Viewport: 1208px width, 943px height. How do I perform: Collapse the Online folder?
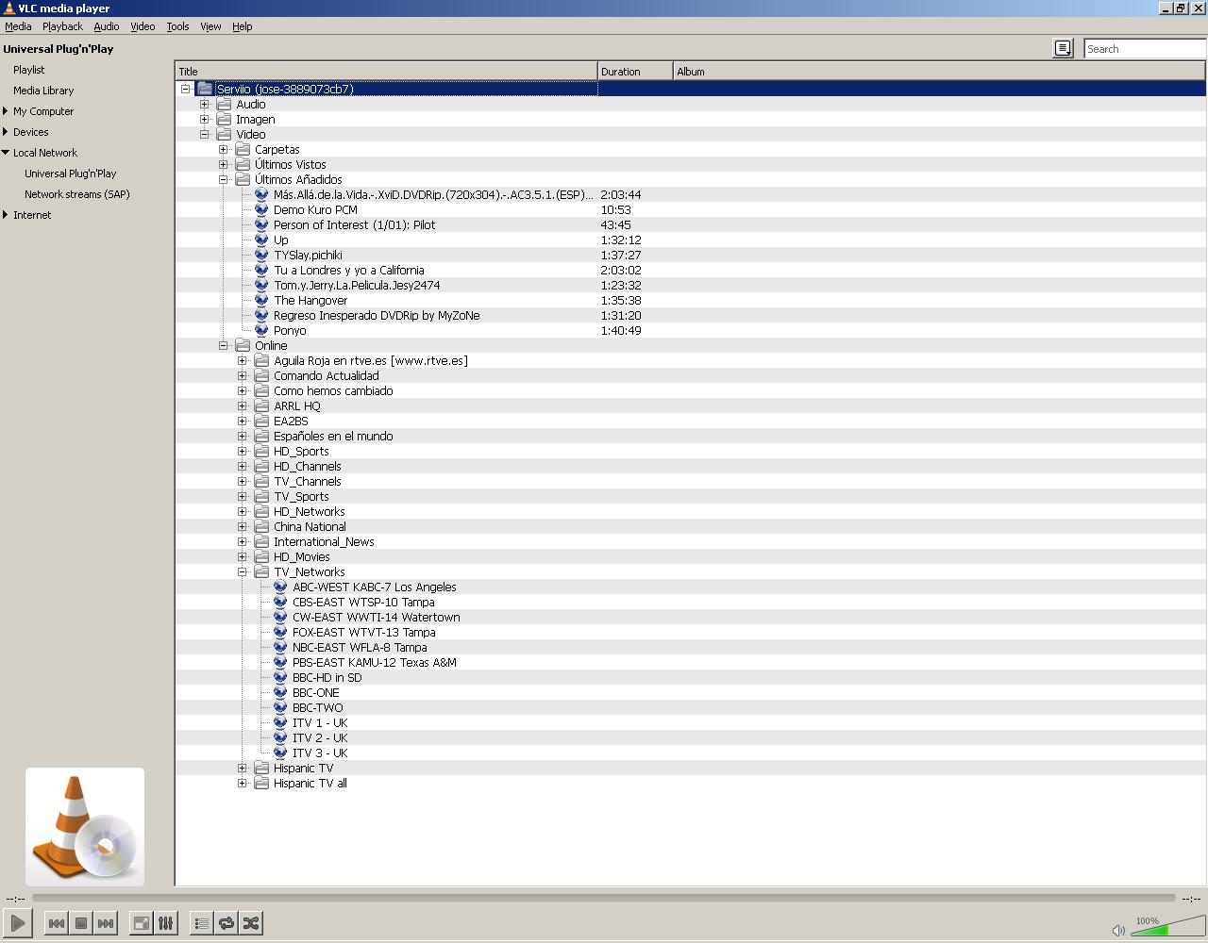click(224, 345)
